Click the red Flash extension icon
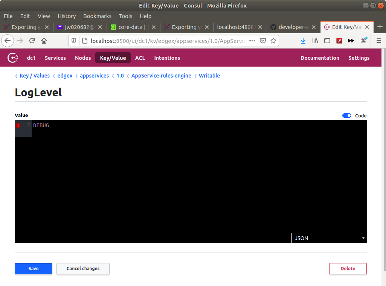This screenshot has height=286, width=386. point(339,41)
